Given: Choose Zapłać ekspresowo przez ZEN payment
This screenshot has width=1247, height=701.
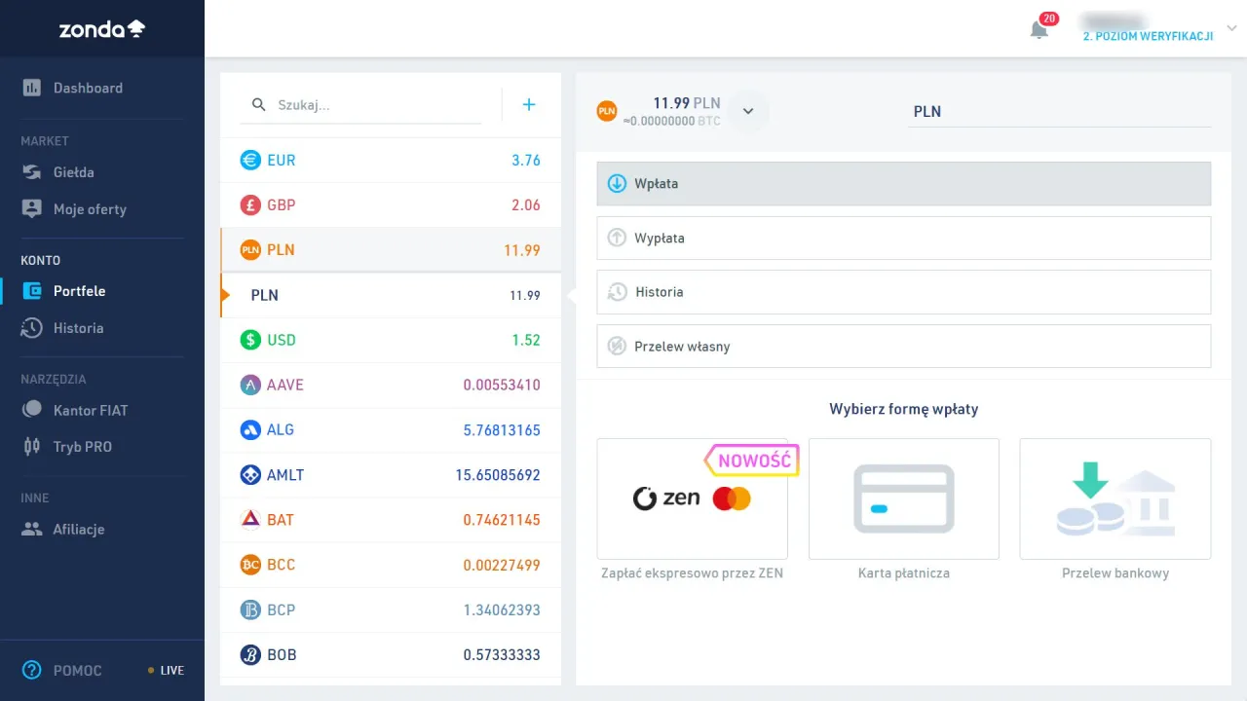Looking at the screenshot, I should pos(692,499).
